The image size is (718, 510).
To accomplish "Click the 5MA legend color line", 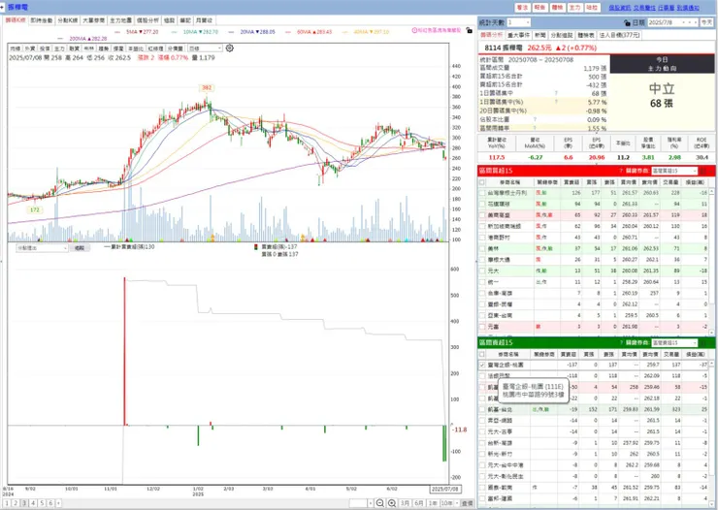I will (x=117, y=32).
